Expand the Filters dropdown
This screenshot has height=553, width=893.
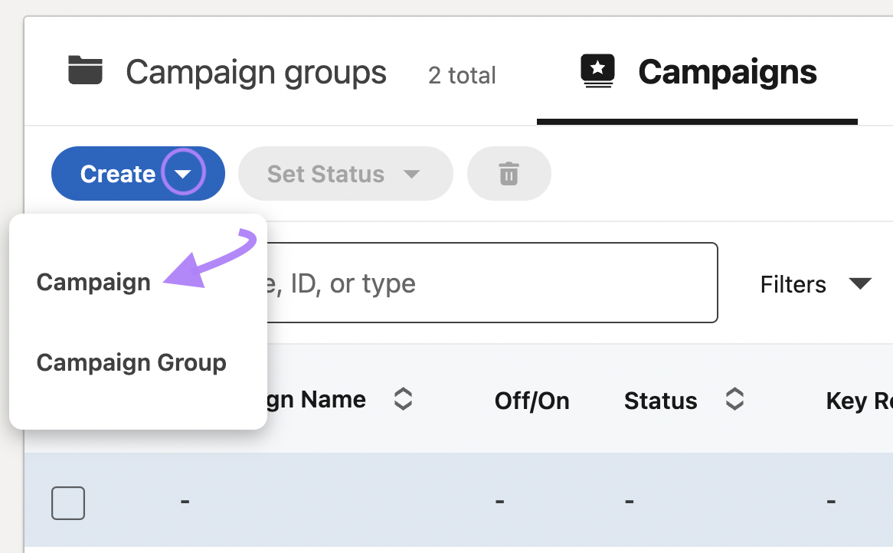(816, 283)
